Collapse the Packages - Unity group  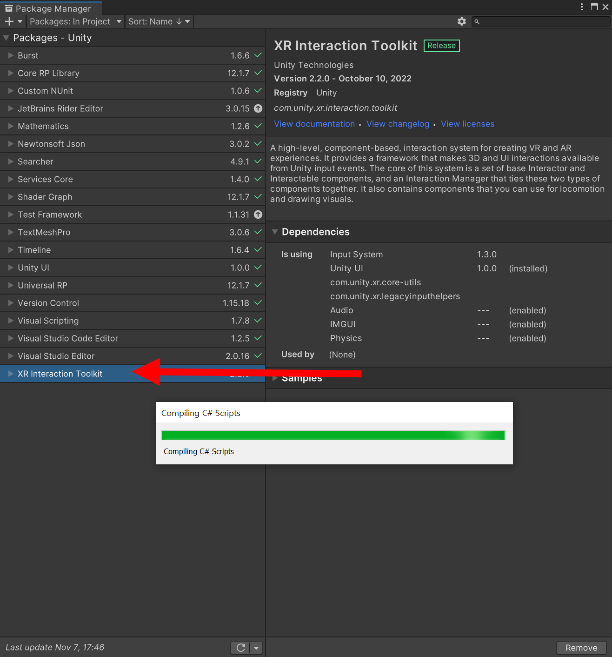pyautogui.click(x=6, y=38)
